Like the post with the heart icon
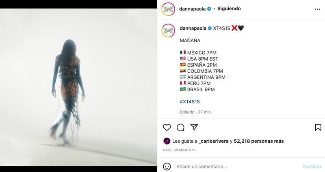The height and width of the screenshot is (172, 325). tap(167, 127)
